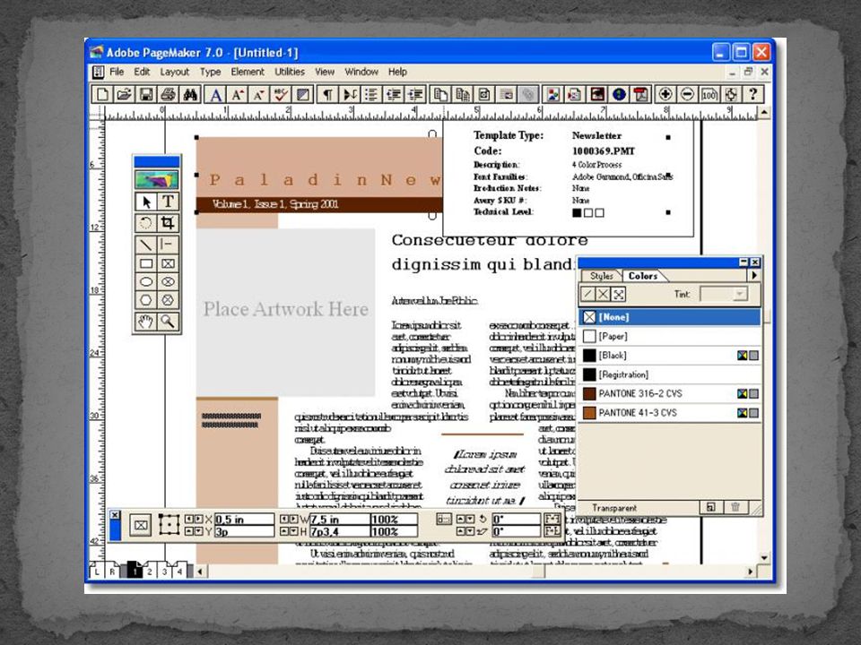
Task: Toggle the Stroke button in Colors palette
Action: 588,295
